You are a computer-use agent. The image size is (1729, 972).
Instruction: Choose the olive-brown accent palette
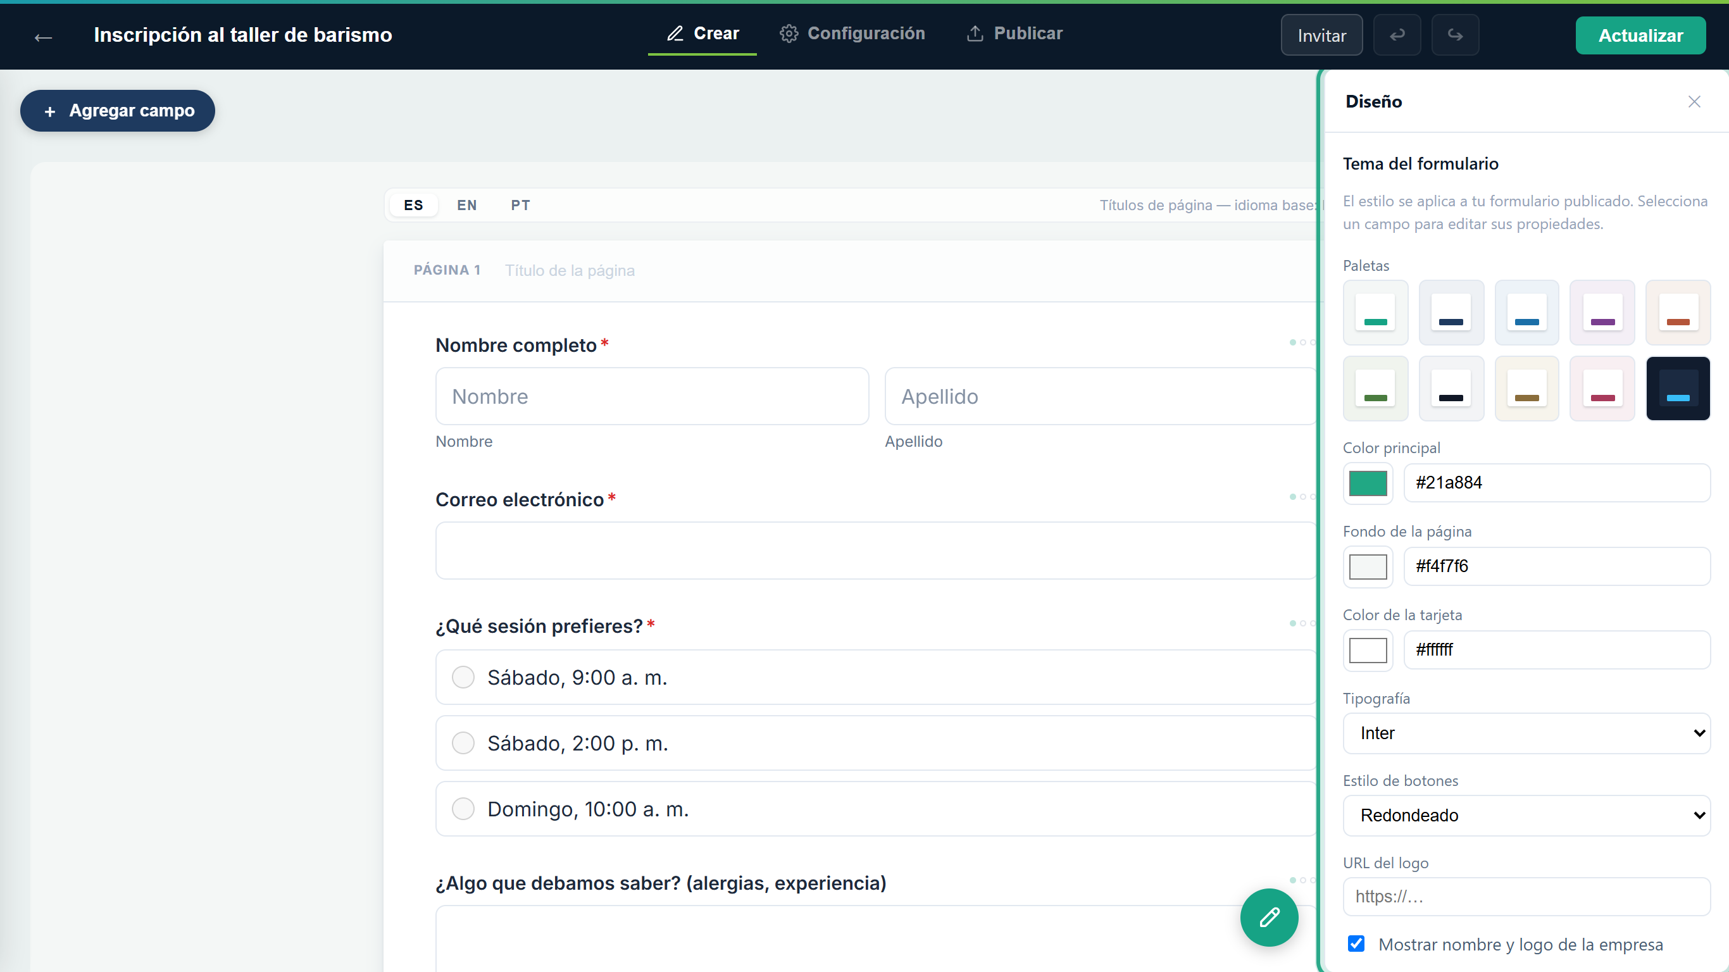click(x=1526, y=389)
